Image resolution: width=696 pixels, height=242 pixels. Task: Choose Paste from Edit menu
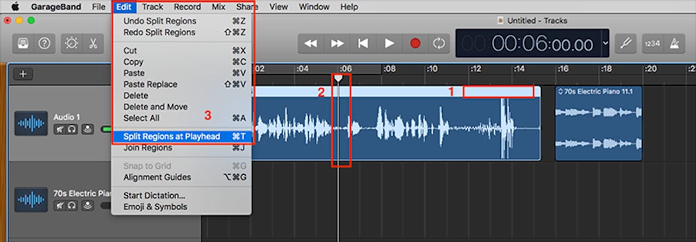tap(182, 73)
